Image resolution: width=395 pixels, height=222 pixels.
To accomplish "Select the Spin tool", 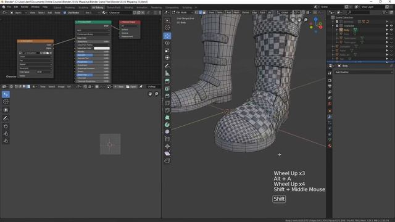I will (167, 125).
